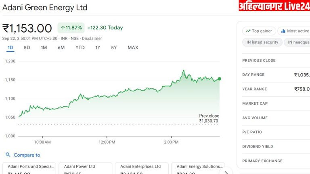Click the Top gainer trend icon
Viewport: 310px width, 174px height.
tap(247, 31)
